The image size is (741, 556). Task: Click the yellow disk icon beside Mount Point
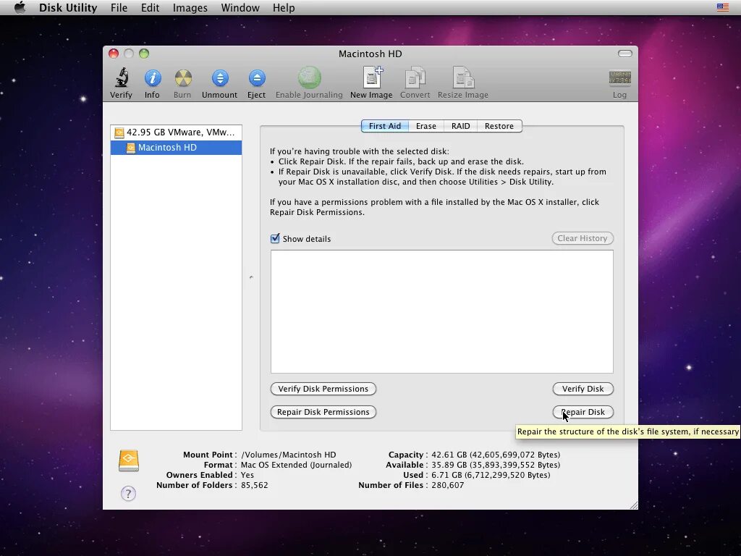tap(129, 460)
